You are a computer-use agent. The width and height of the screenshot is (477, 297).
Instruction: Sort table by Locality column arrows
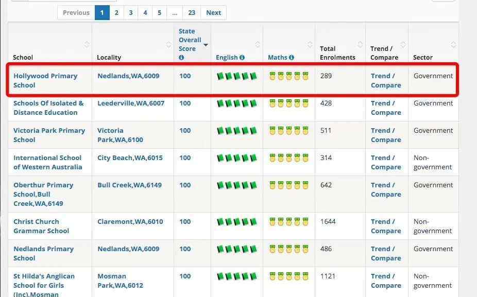(x=168, y=45)
